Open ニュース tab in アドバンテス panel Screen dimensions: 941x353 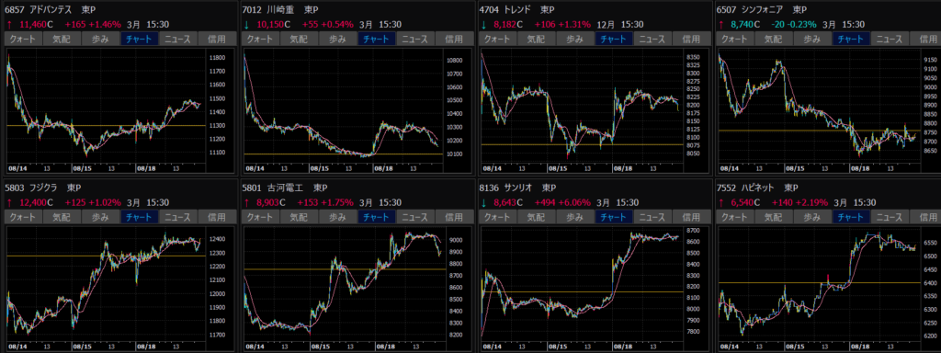[177, 39]
